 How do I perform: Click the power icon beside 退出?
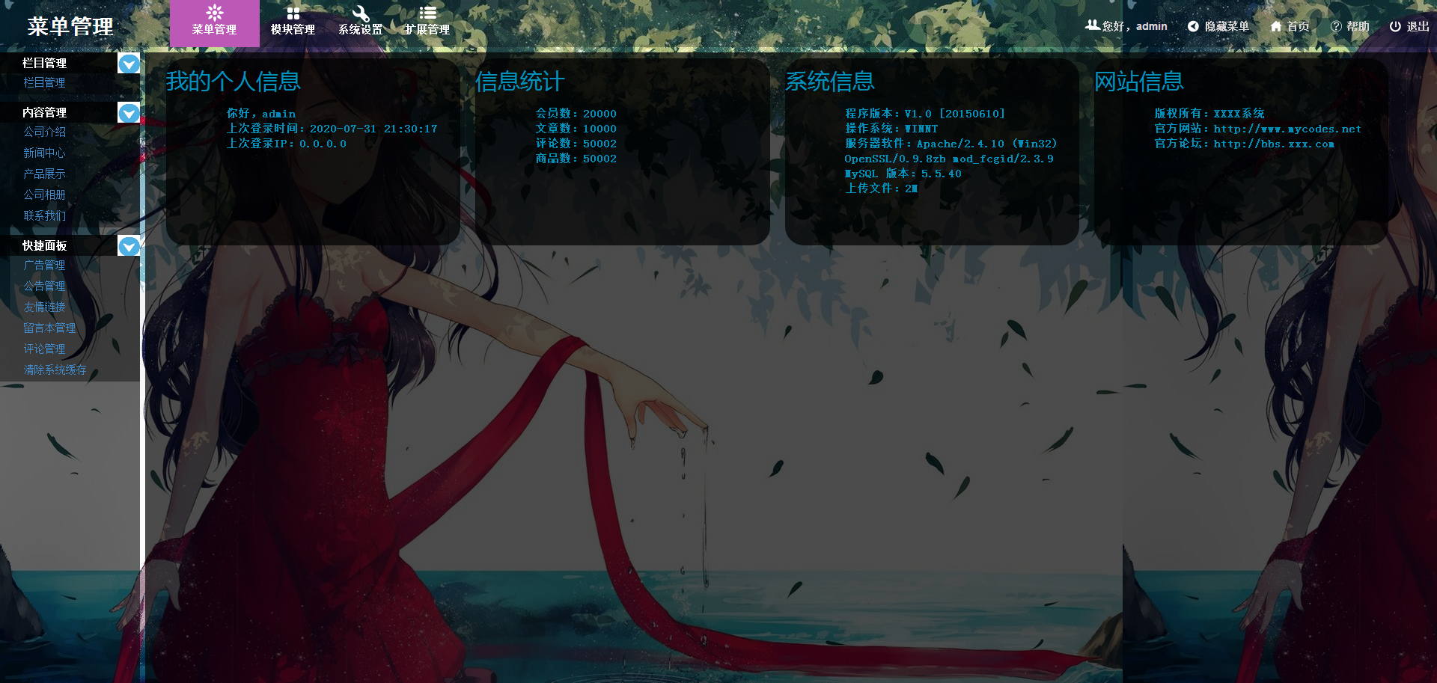pyautogui.click(x=1395, y=26)
